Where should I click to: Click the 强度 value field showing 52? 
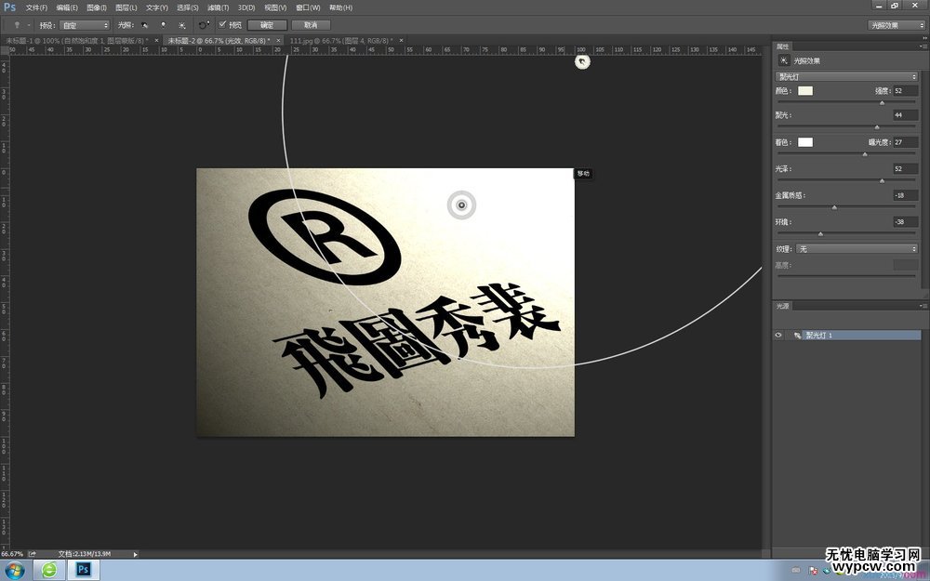pyautogui.click(x=906, y=91)
